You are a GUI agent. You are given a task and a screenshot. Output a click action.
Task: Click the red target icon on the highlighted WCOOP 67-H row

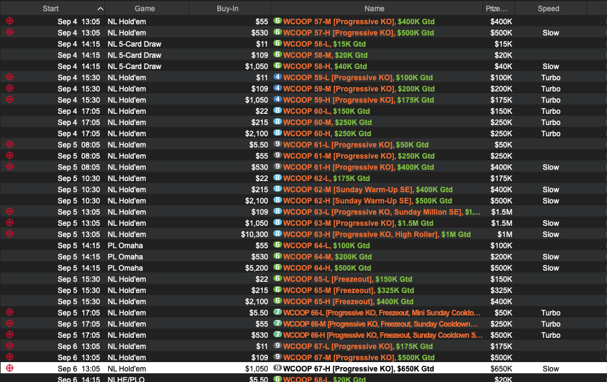[10, 368]
